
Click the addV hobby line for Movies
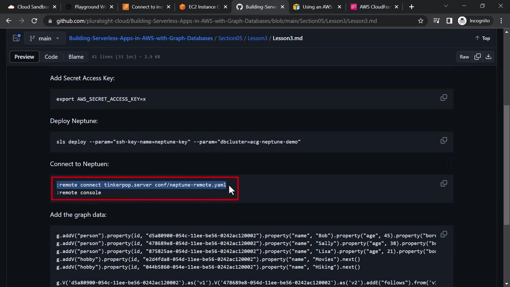[208, 259]
